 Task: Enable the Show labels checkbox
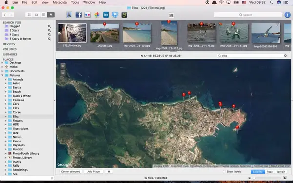pos(224,172)
